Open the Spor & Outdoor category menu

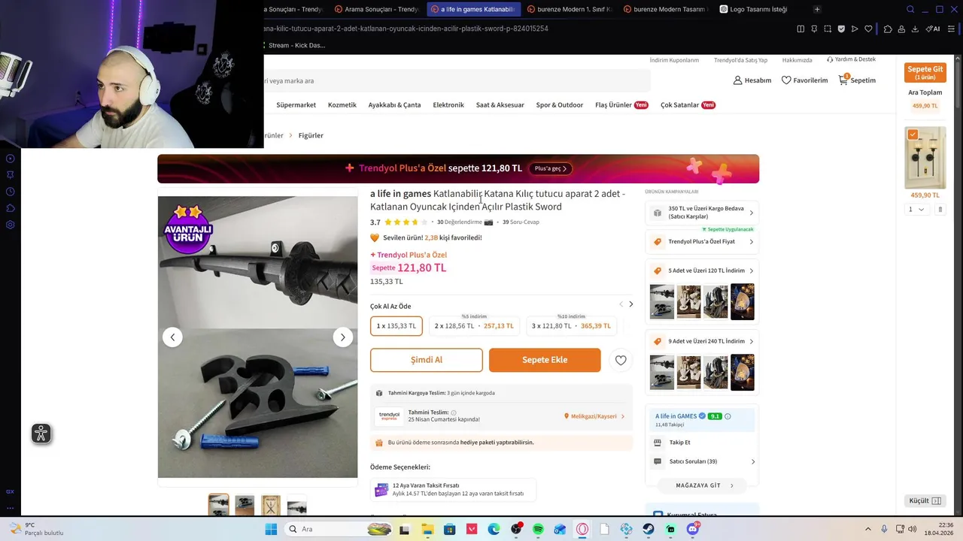point(559,105)
